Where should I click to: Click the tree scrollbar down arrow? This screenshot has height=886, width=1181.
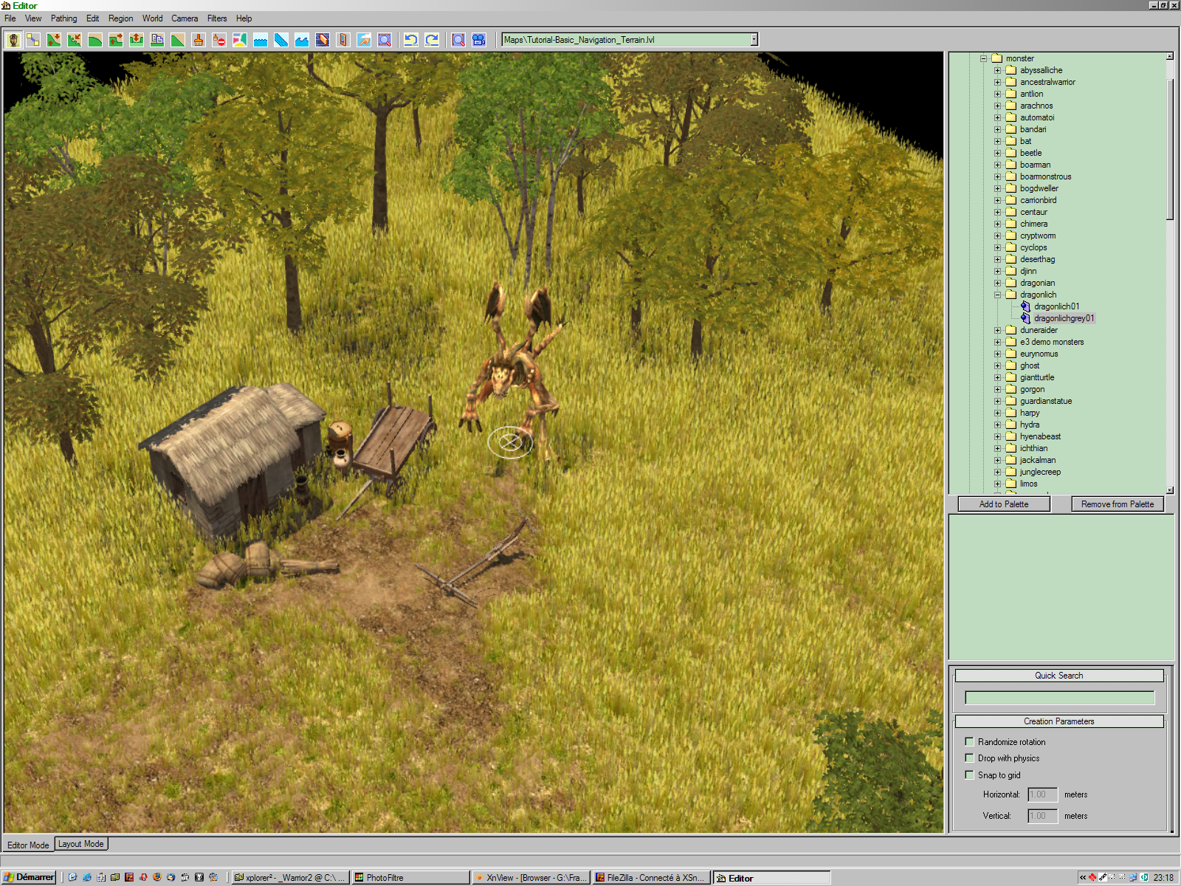[1169, 490]
